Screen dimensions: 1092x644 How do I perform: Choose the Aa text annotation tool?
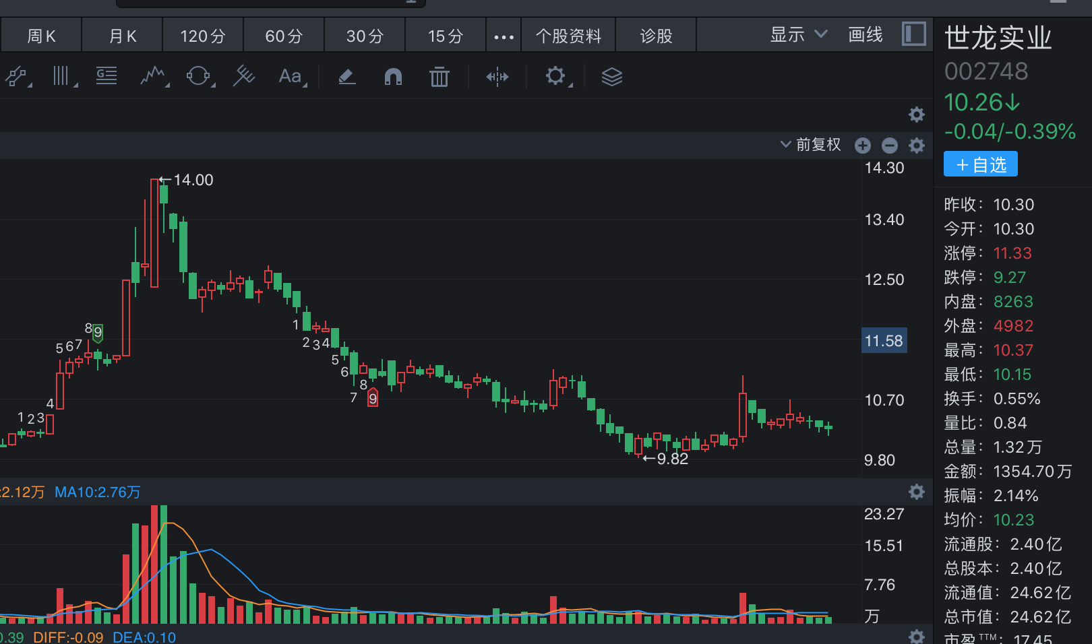click(291, 77)
